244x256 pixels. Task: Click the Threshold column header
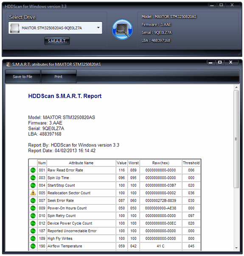pyautogui.click(x=191, y=163)
